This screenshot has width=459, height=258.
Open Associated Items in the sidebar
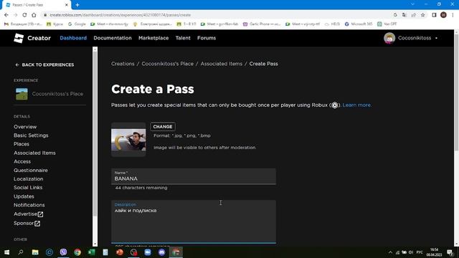pyautogui.click(x=34, y=153)
